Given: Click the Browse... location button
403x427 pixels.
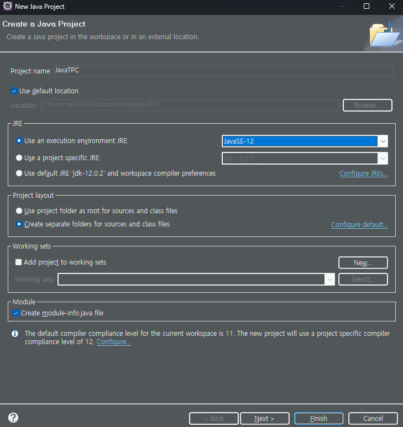Looking at the screenshot, I should pyautogui.click(x=367, y=106).
